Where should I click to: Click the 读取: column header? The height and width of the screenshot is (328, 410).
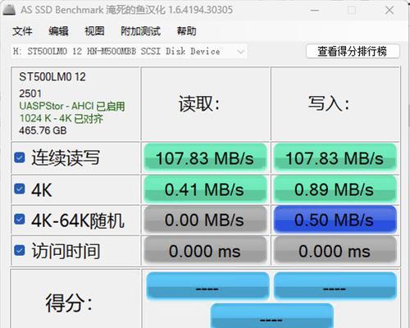199,104
